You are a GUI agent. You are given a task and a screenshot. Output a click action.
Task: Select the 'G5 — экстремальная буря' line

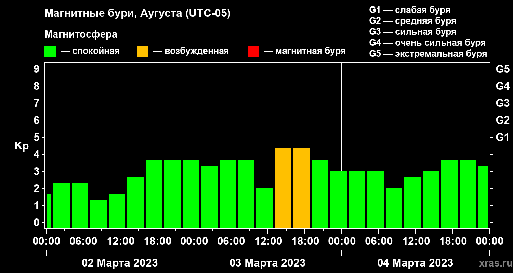(428, 54)
